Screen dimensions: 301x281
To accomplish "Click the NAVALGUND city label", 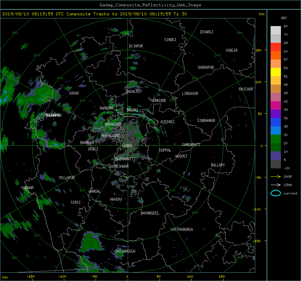I will coord(111,136).
